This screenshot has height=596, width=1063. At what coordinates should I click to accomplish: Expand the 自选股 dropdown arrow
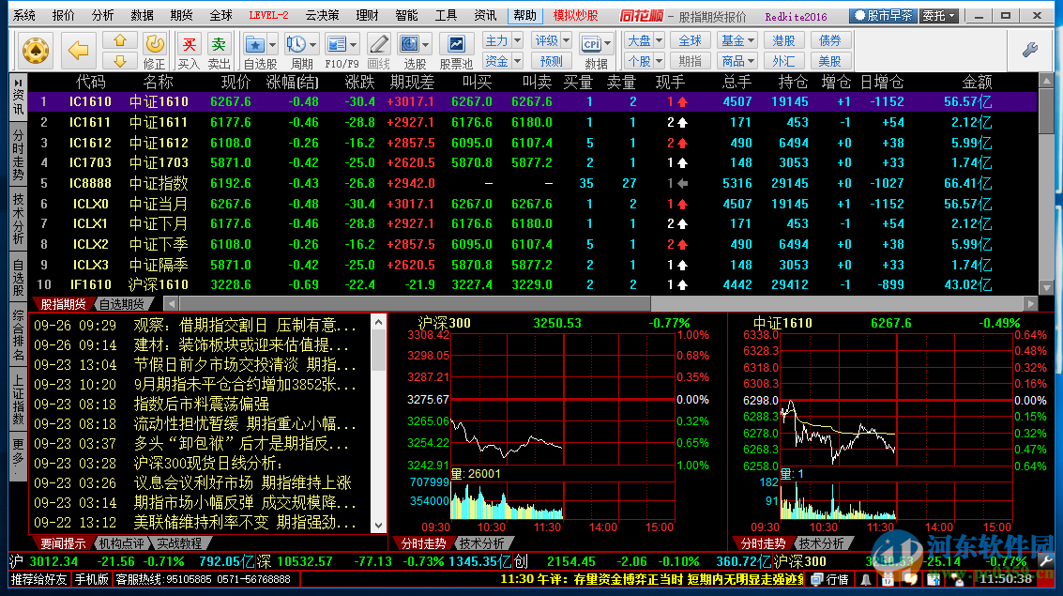272,44
